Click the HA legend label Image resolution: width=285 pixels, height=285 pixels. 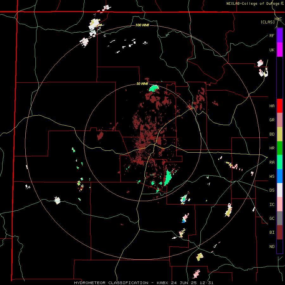point(272,106)
